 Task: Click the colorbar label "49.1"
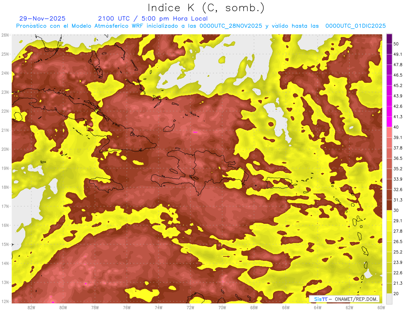click(398, 54)
